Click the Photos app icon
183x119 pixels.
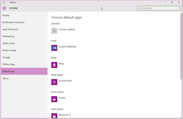pos(54,99)
